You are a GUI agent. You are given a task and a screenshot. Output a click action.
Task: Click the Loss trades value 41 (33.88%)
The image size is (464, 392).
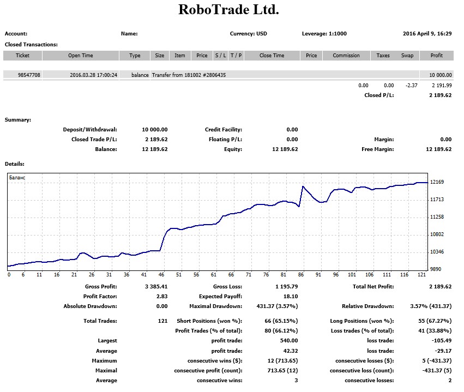(435, 331)
